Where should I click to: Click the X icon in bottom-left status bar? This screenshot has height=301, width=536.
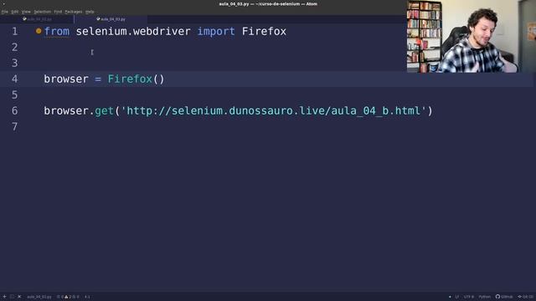click(19, 297)
